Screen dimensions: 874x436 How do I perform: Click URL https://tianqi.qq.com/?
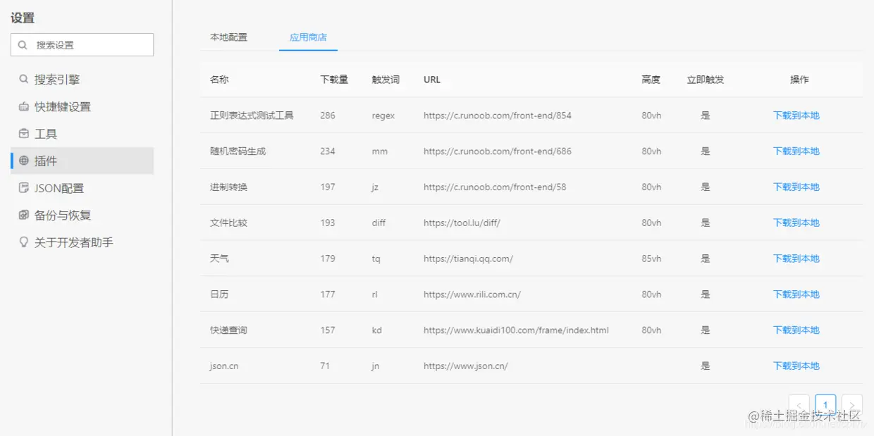468,259
